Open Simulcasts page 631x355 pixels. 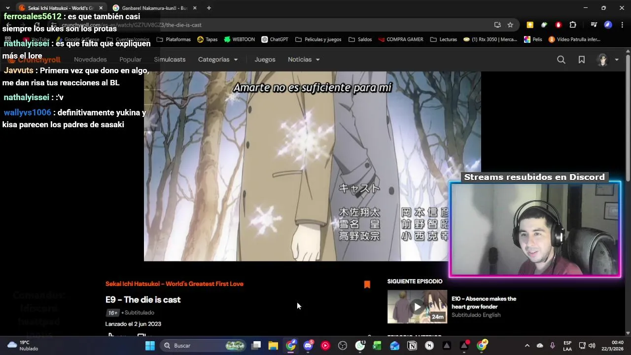(170, 59)
